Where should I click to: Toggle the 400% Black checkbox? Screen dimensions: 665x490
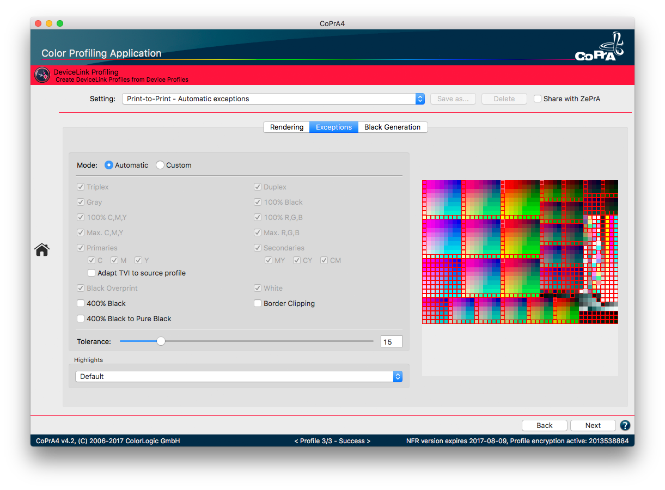(81, 303)
